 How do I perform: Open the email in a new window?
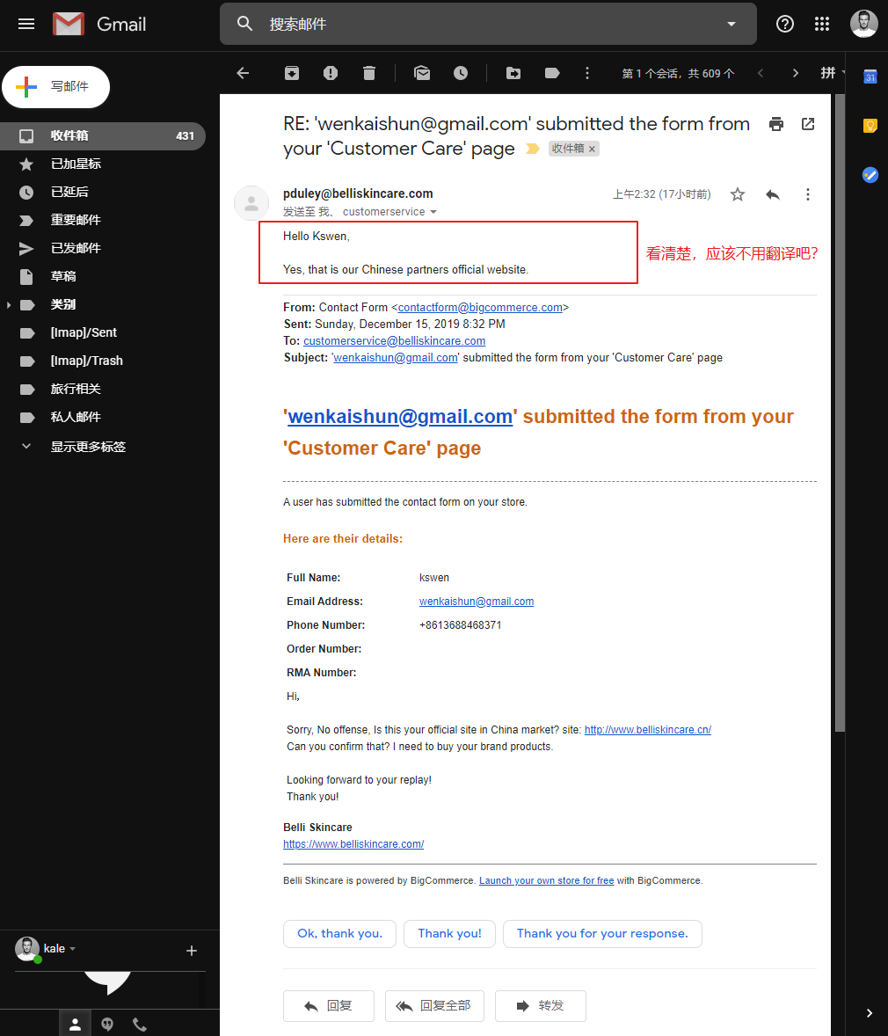coord(808,124)
